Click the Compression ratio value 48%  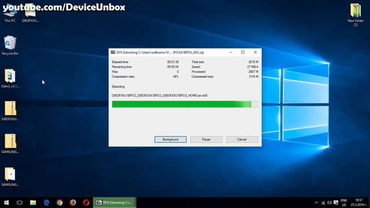[x=176, y=77]
